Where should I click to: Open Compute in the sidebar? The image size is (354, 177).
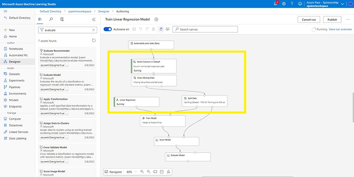coord(12,119)
